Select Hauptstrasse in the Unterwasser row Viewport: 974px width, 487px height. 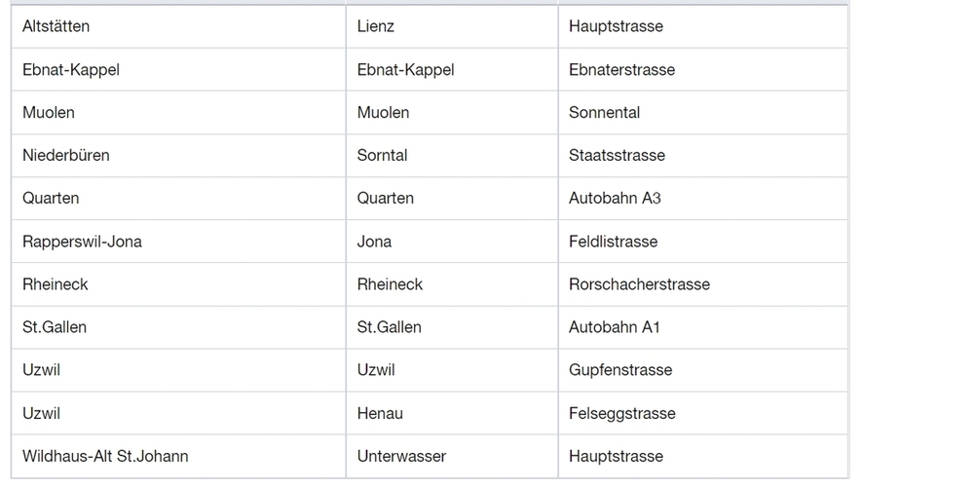click(616, 456)
